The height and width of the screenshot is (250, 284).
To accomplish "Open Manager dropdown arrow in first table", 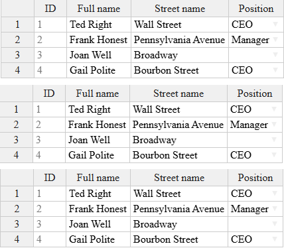I will click(275, 40).
